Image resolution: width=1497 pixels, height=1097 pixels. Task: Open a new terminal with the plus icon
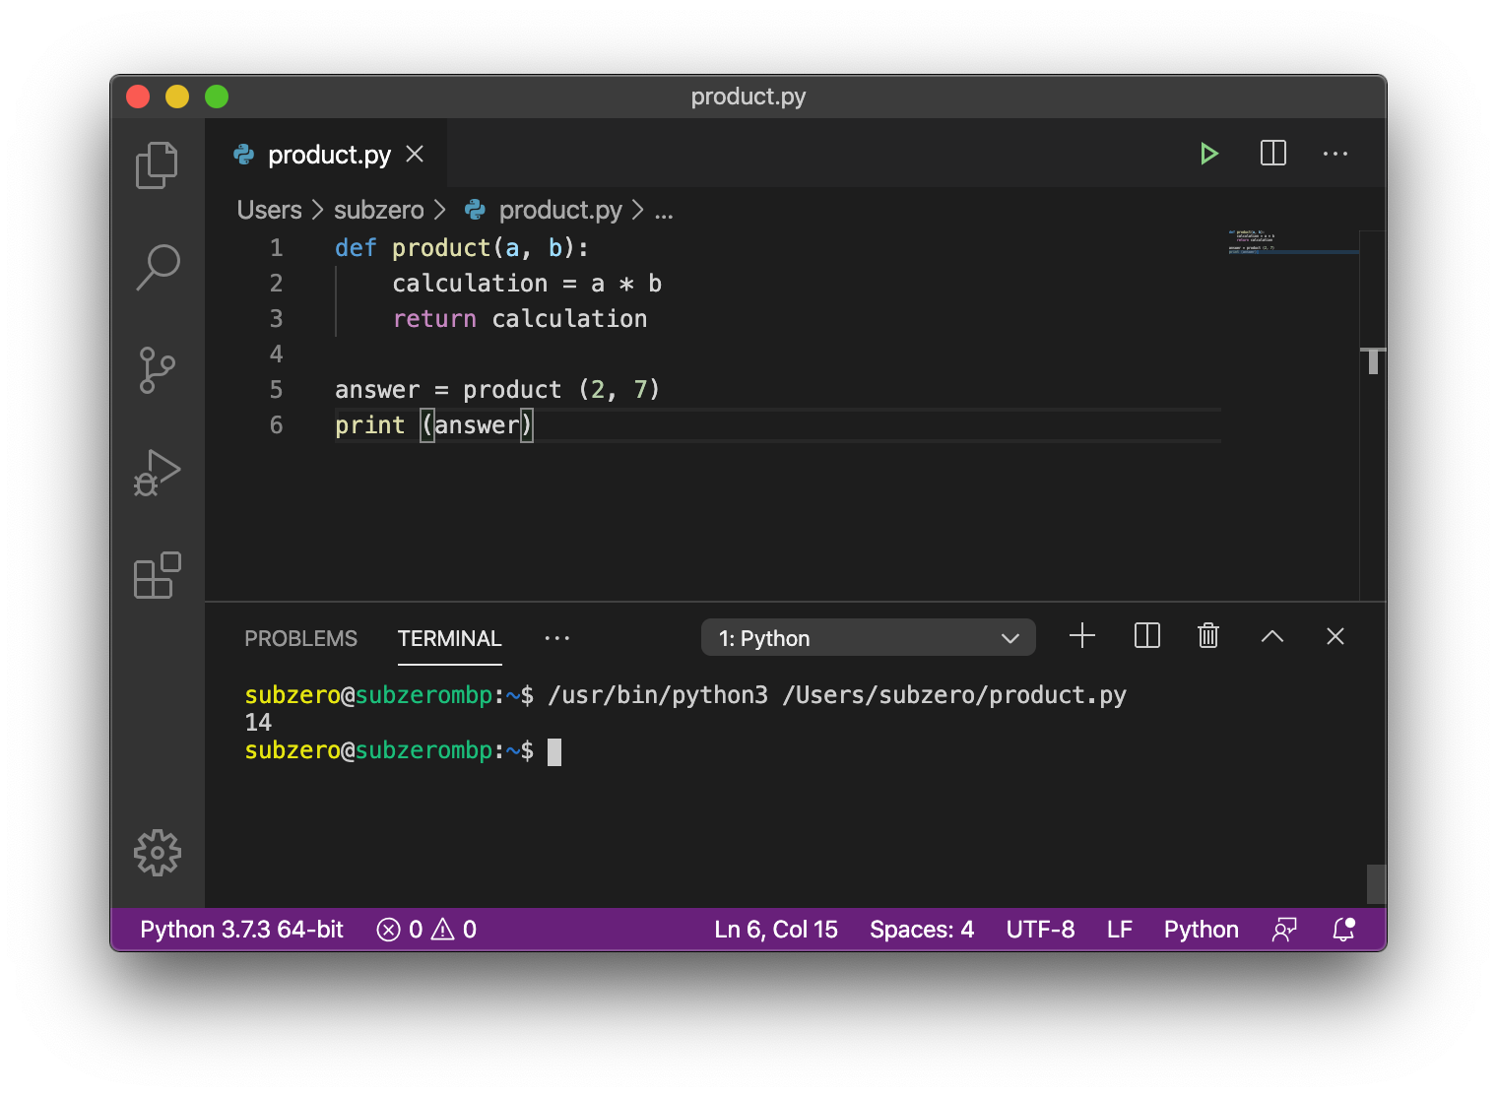tap(1082, 636)
